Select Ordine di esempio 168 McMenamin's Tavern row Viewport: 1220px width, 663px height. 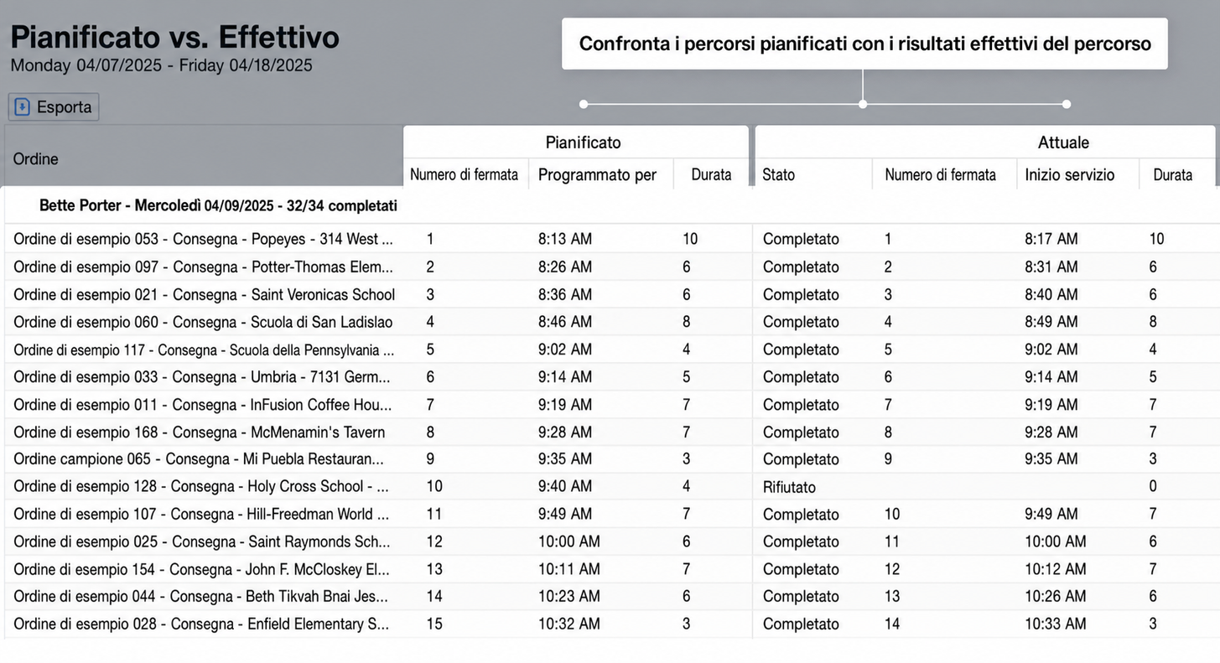(611, 432)
